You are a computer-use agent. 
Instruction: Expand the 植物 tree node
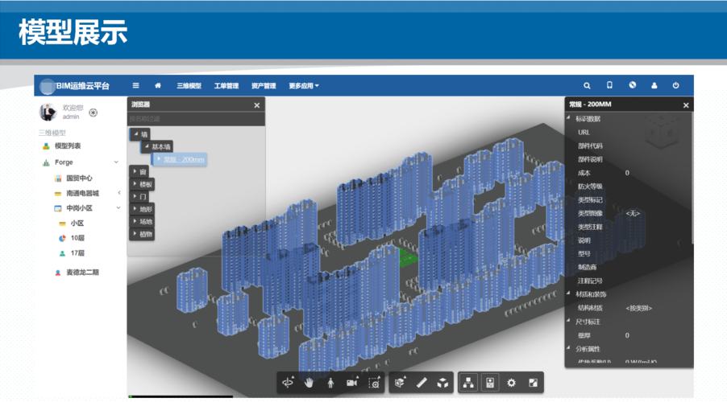pyautogui.click(x=135, y=234)
